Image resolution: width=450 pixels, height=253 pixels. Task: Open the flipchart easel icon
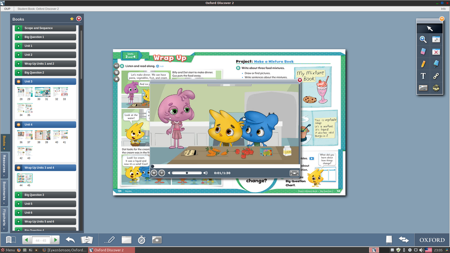(389, 240)
